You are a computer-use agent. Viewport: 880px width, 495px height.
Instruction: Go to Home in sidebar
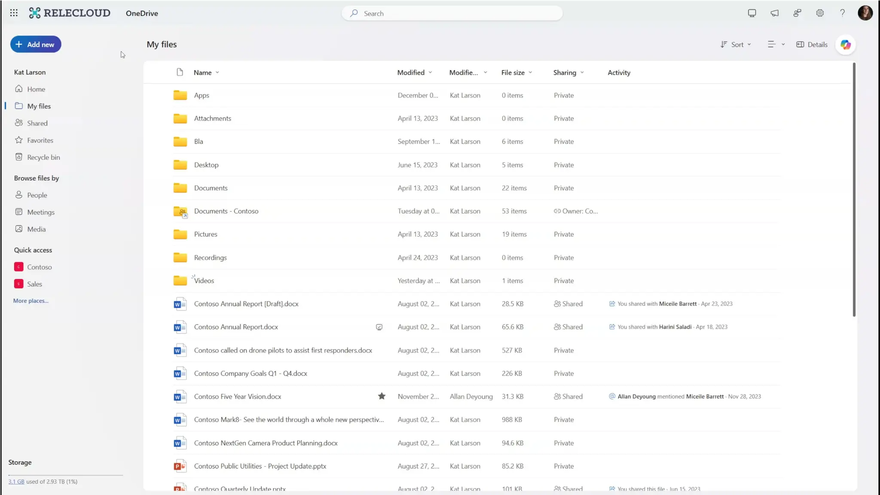[36, 89]
